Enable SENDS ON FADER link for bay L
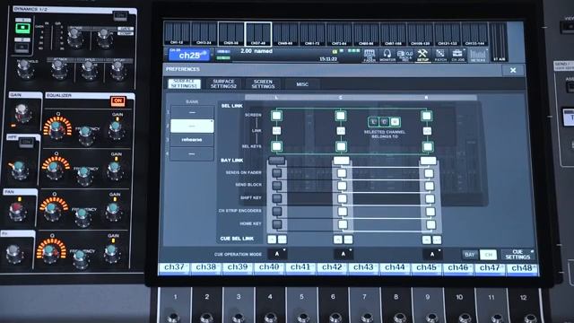Viewport: 574px width, 323px height. pos(277,172)
